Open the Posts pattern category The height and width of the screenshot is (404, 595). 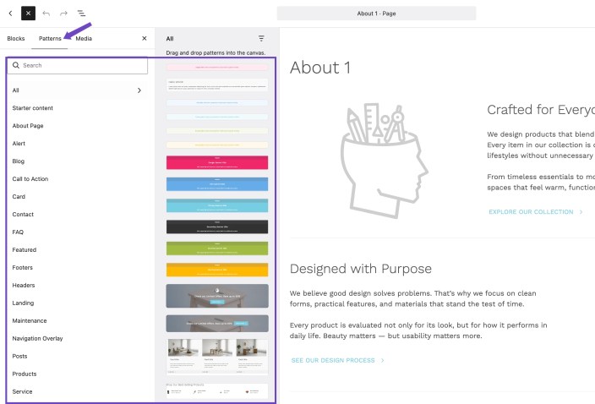19,356
